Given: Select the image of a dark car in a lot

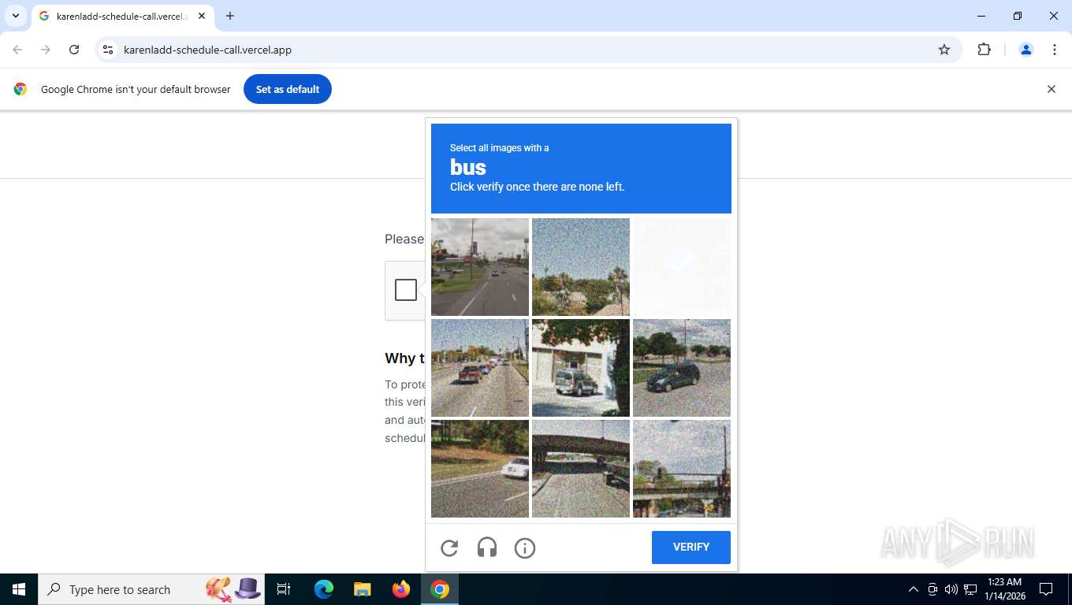Looking at the screenshot, I should pyautogui.click(x=682, y=368).
